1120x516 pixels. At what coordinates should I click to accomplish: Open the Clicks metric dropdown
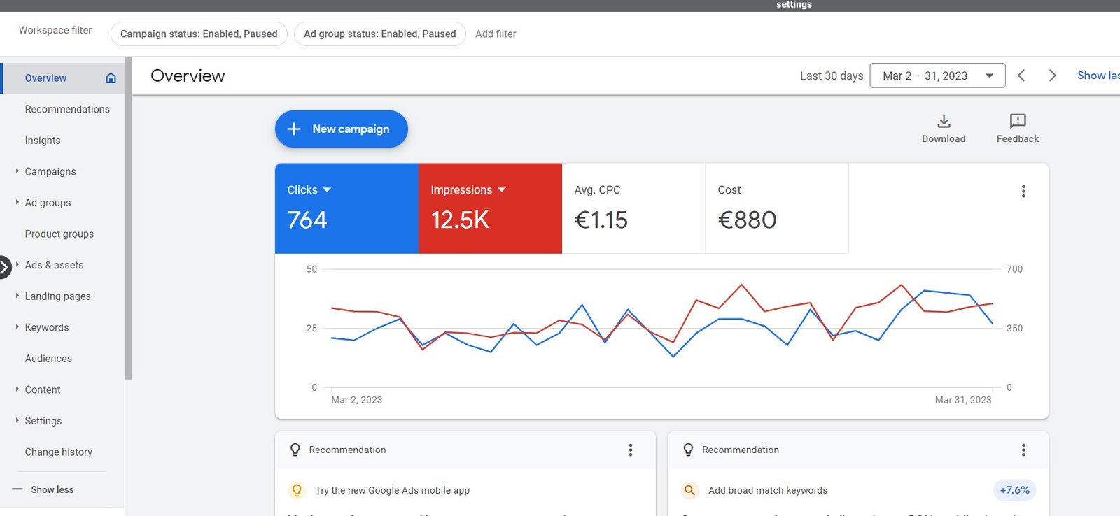[327, 190]
